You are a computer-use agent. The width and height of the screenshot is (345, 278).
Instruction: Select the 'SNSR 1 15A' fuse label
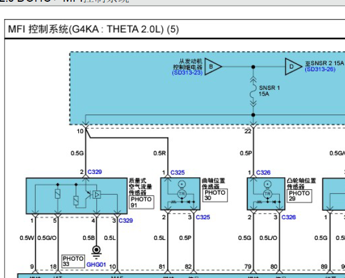coord(269,91)
